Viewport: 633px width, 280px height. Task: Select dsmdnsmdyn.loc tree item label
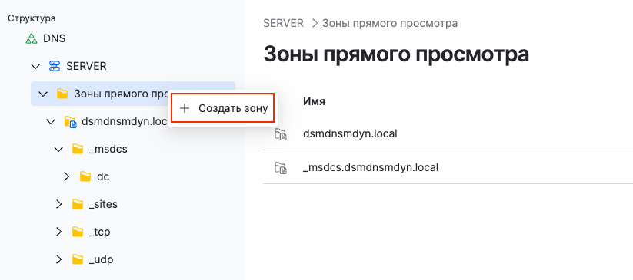point(125,121)
